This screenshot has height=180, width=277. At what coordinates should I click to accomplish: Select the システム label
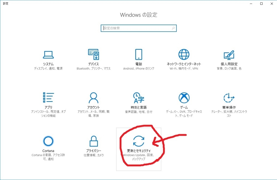[48, 64]
